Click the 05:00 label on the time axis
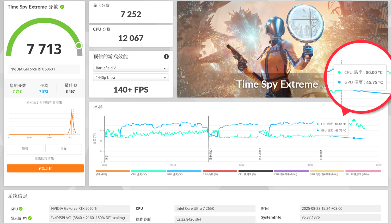This screenshot has height=223, width=391. (x=310, y=165)
